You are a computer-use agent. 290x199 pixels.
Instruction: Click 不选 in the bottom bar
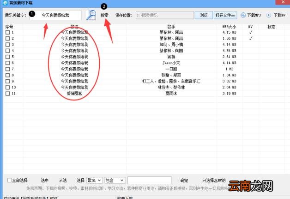click(x=63, y=181)
